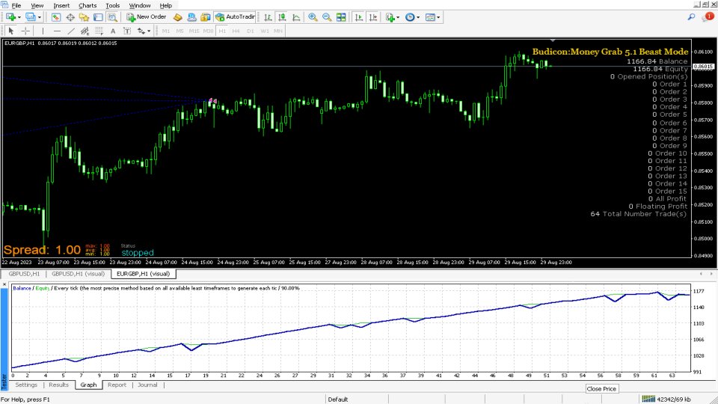Open the Arrows objects dropdown arrow
Image resolution: width=718 pixels, height=404 pixels.
point(149,31)
